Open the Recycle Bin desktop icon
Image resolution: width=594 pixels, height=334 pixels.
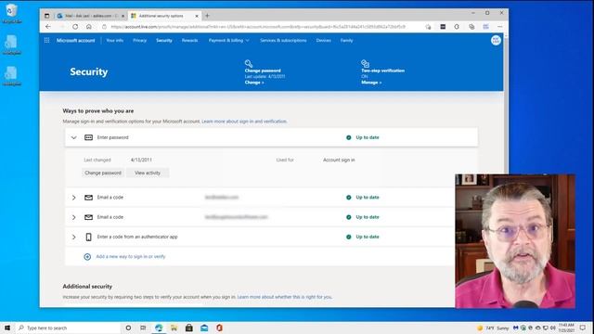pyautogui.click(x=12, y=13)
